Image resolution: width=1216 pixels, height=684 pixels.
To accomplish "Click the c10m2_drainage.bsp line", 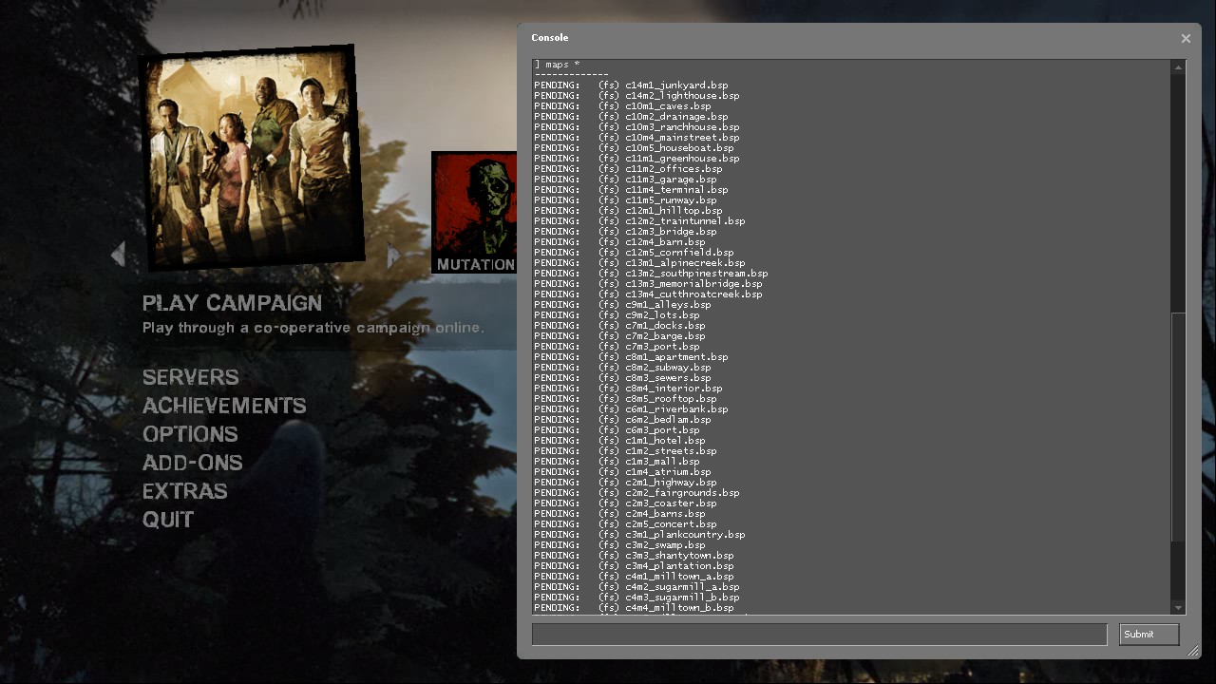I will point(631,117).
